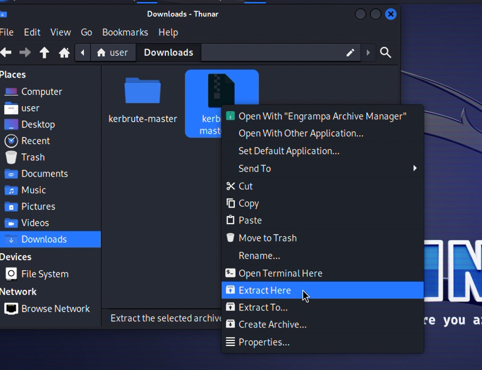482x370 pixels.
Task: Choose Open With "Engrampa Archive Manager"
Action: tap(323, 116)
